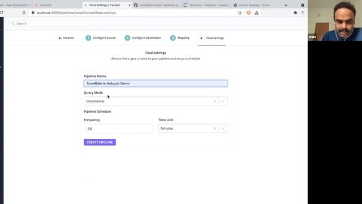Switch to the Mapping wizard step
The image size is (362, 204).
180,38
